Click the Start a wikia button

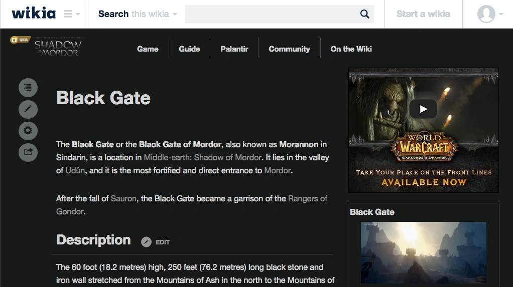pyautogui.click(x=423, y=14)
